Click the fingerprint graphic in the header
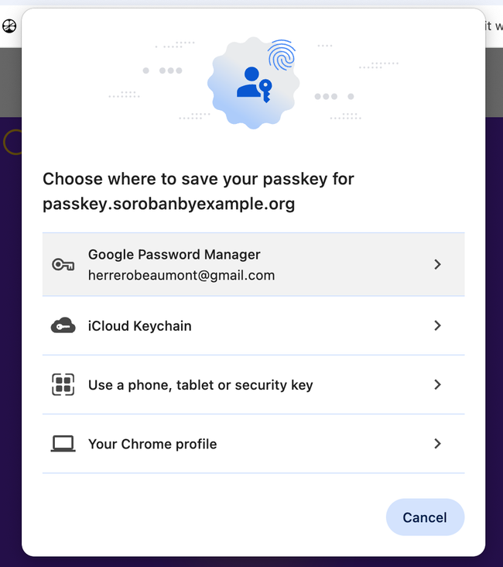The image size is (503, 567). 281,56
